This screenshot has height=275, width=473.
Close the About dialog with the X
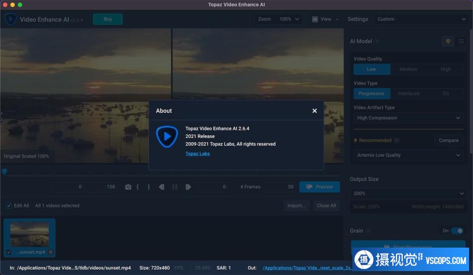tap(314, 111)
